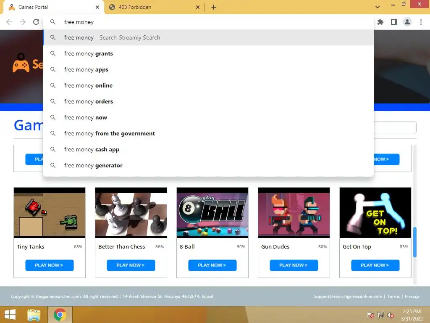Open the Chrome profile avatar
Image resolution: width=430 pixels, height=323 pixels.
(x=407, y=22)
